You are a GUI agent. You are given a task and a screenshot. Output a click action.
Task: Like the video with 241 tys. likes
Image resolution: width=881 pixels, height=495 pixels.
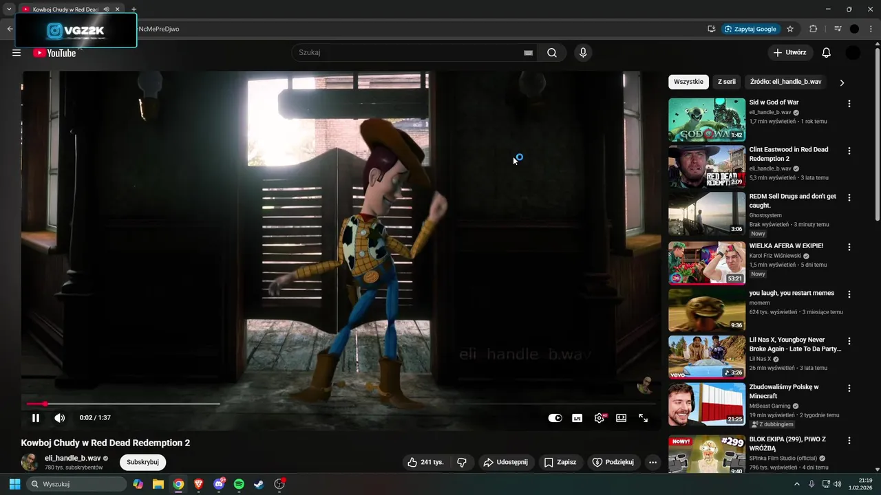point(425,462)
